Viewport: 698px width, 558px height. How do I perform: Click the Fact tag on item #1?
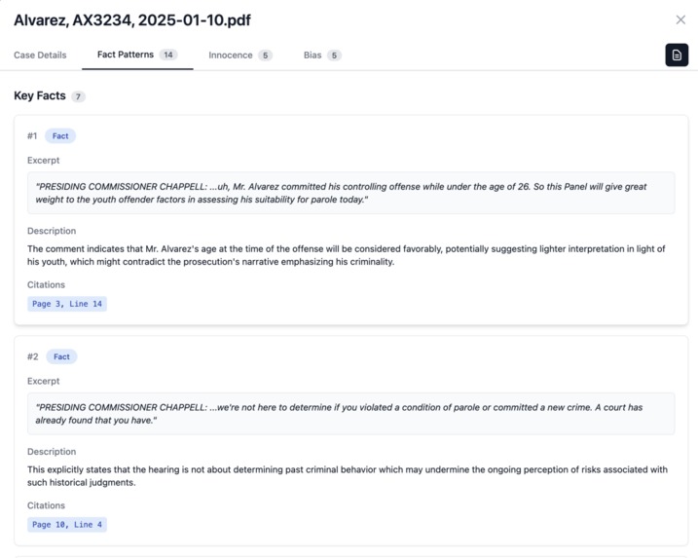[60, 135]
